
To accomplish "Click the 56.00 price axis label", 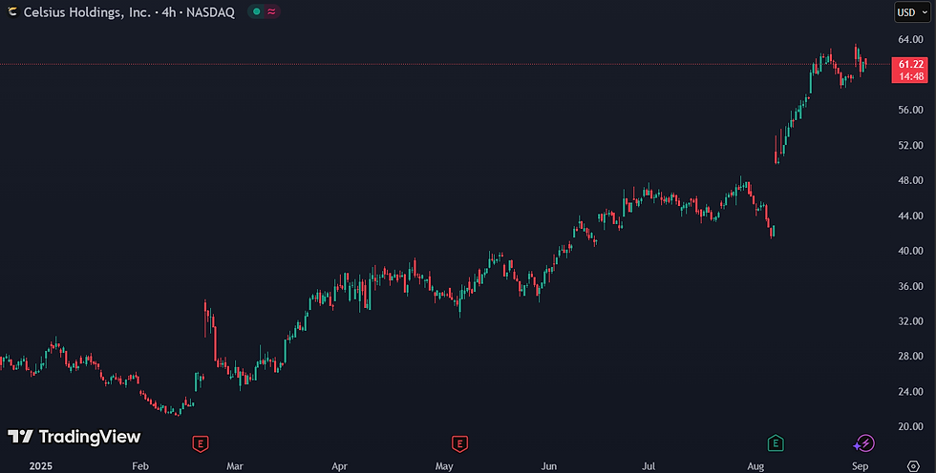I will [x=911, y=111].
